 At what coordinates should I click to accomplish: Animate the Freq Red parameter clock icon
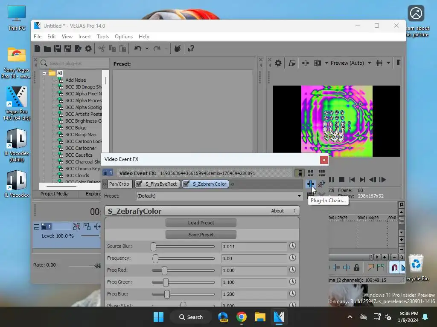[292, 270]
